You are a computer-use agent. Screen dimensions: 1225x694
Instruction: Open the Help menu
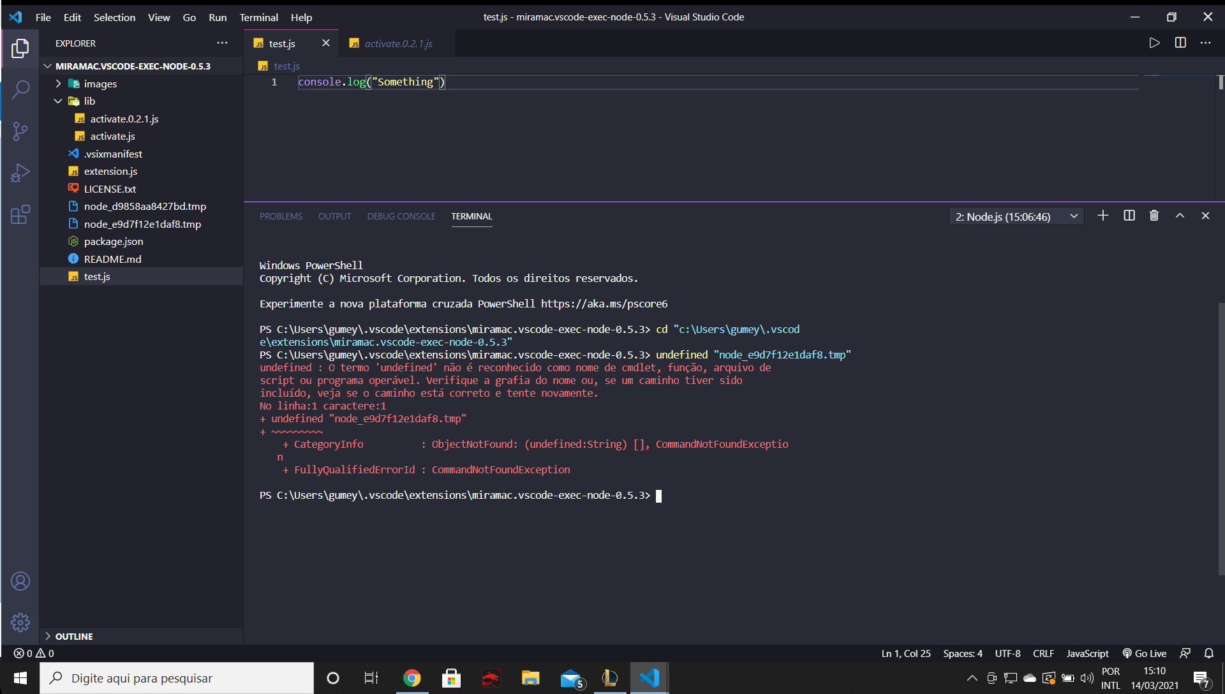pyautogui.click(x=301, y=17)
